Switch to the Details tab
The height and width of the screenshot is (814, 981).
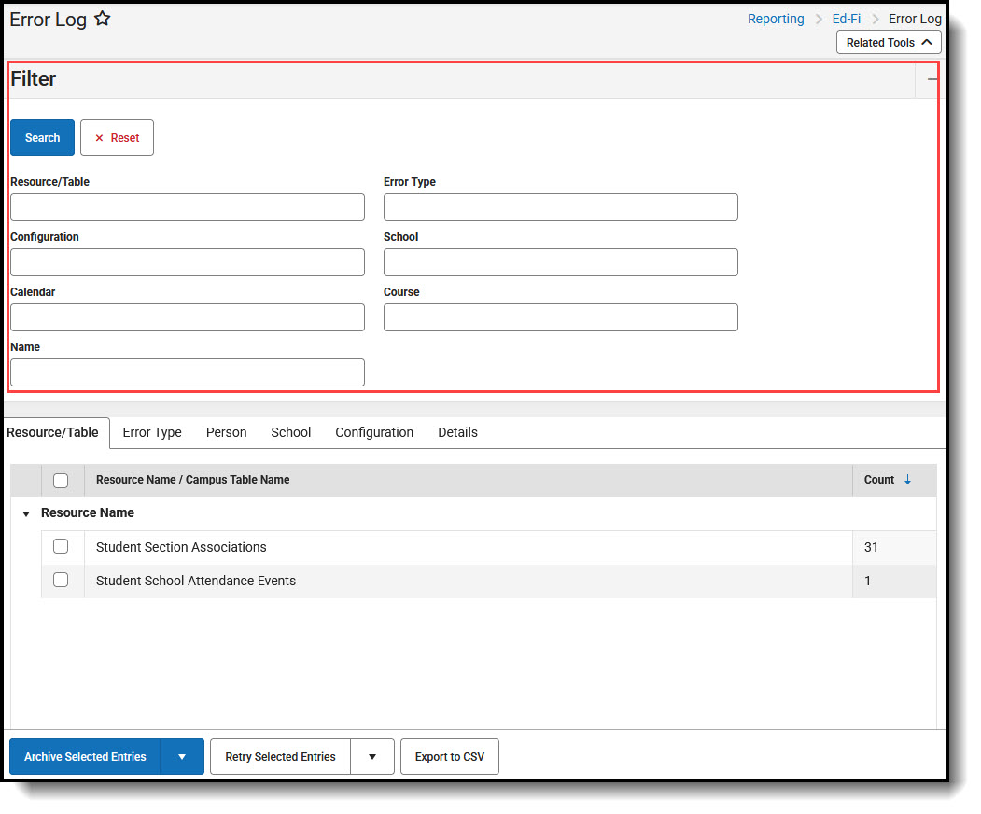coord(457,432)
